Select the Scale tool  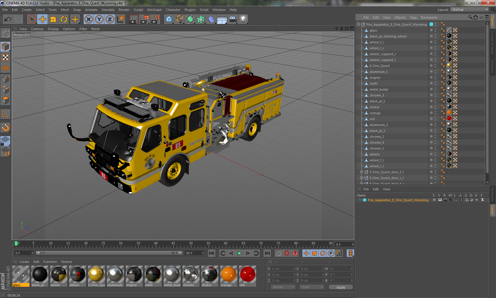click(53, 19)
